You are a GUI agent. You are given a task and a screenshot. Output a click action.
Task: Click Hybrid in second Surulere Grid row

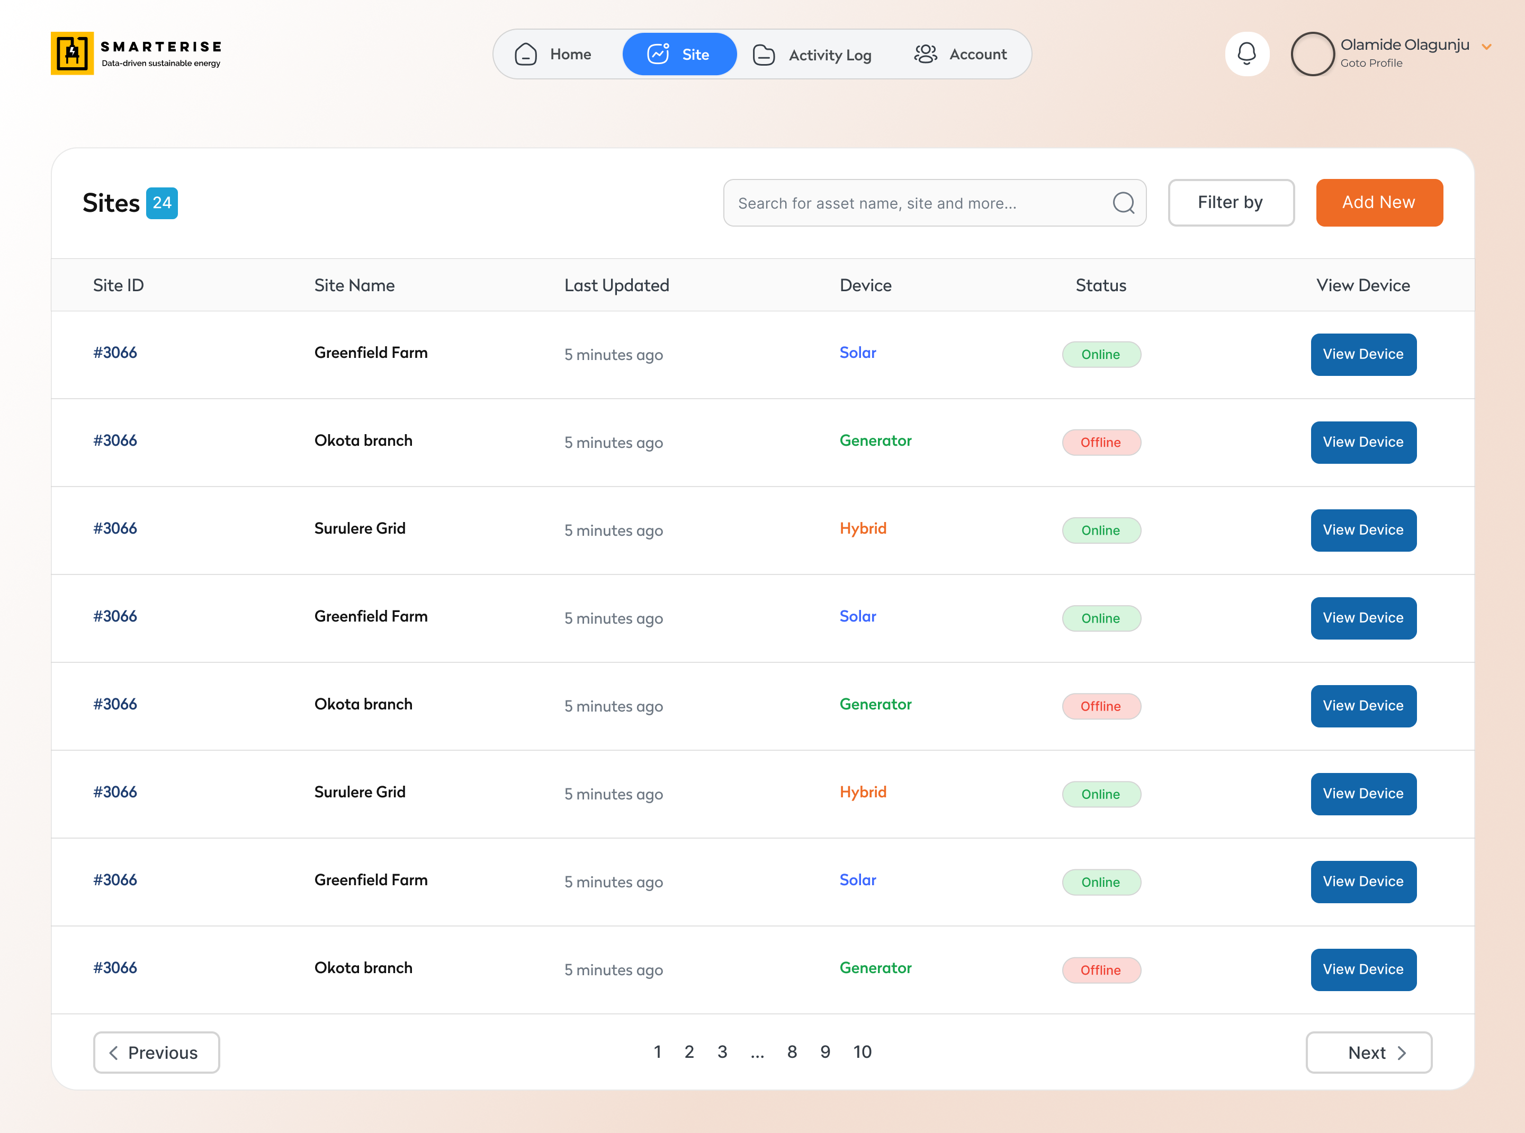863,792
